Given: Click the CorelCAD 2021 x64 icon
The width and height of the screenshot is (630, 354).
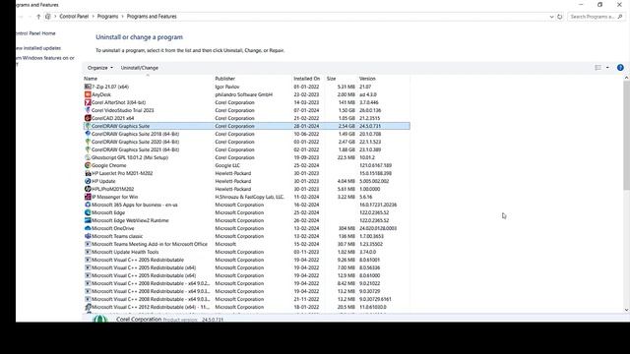Looking at the screenshot, I should (88, 118).
